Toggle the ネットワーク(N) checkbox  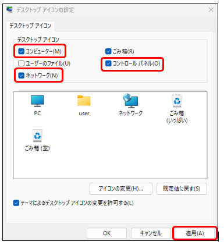pos(21,76)
